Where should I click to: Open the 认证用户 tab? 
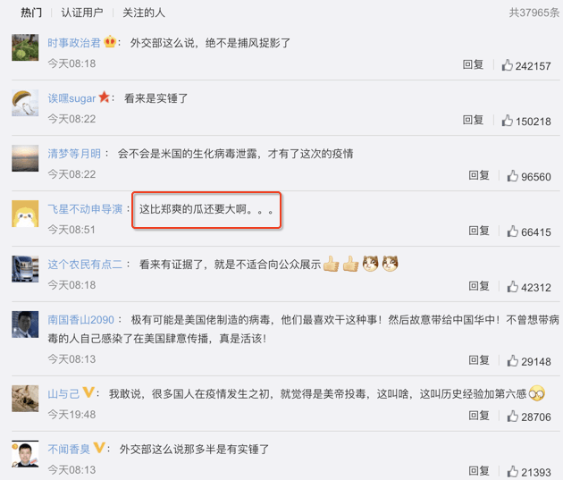click(x=82, y=13)
